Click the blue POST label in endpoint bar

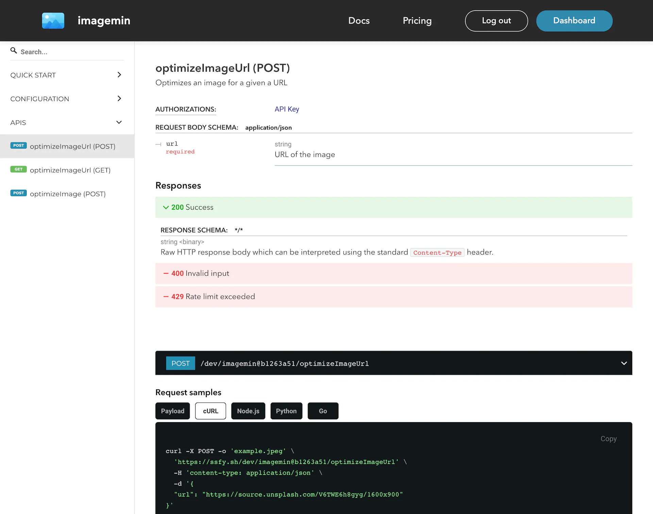pyautogui.click(x=180, y=364)
